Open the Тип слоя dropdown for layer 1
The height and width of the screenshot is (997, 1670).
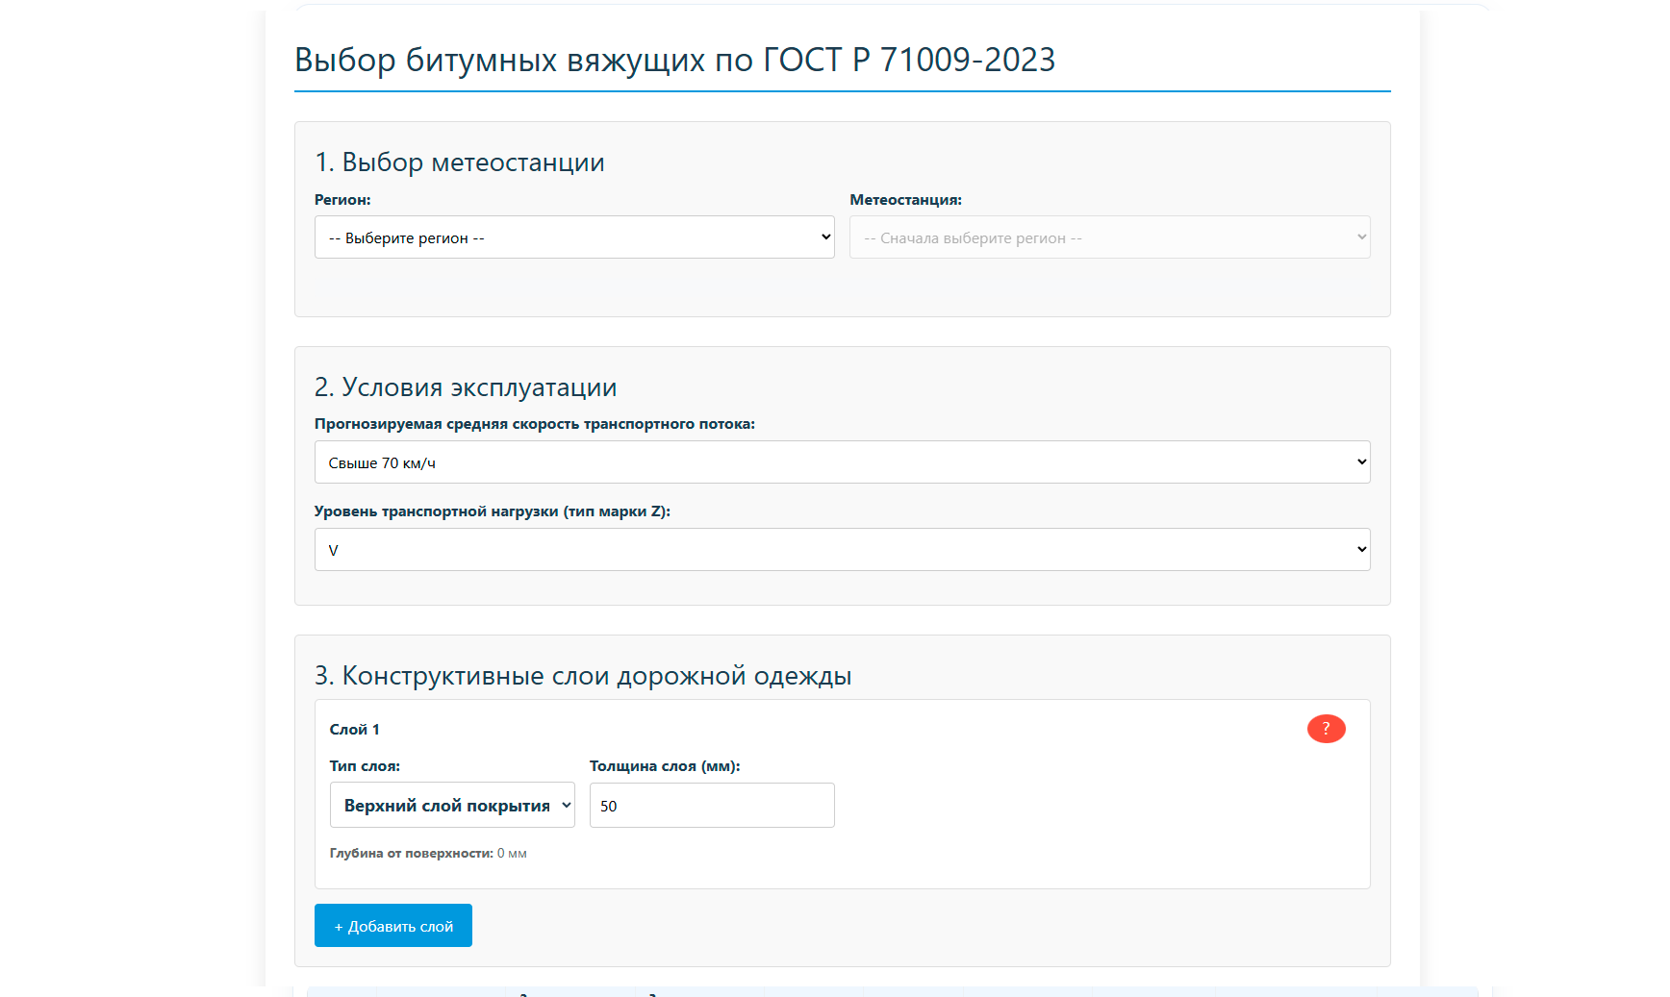(x=452, y=806)
